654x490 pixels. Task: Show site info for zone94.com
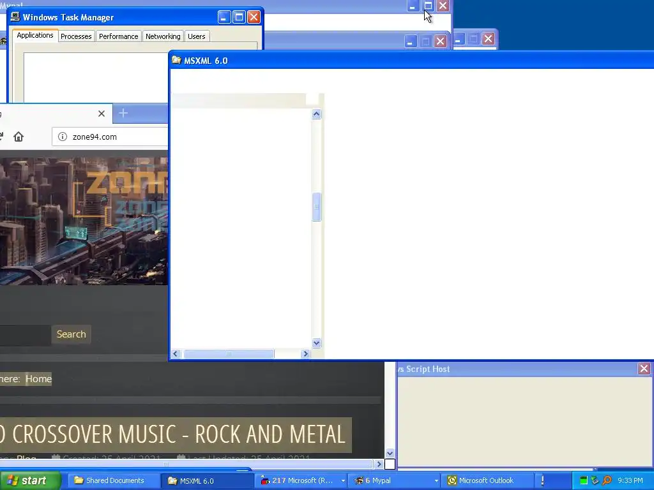click(x=63, y=137)
